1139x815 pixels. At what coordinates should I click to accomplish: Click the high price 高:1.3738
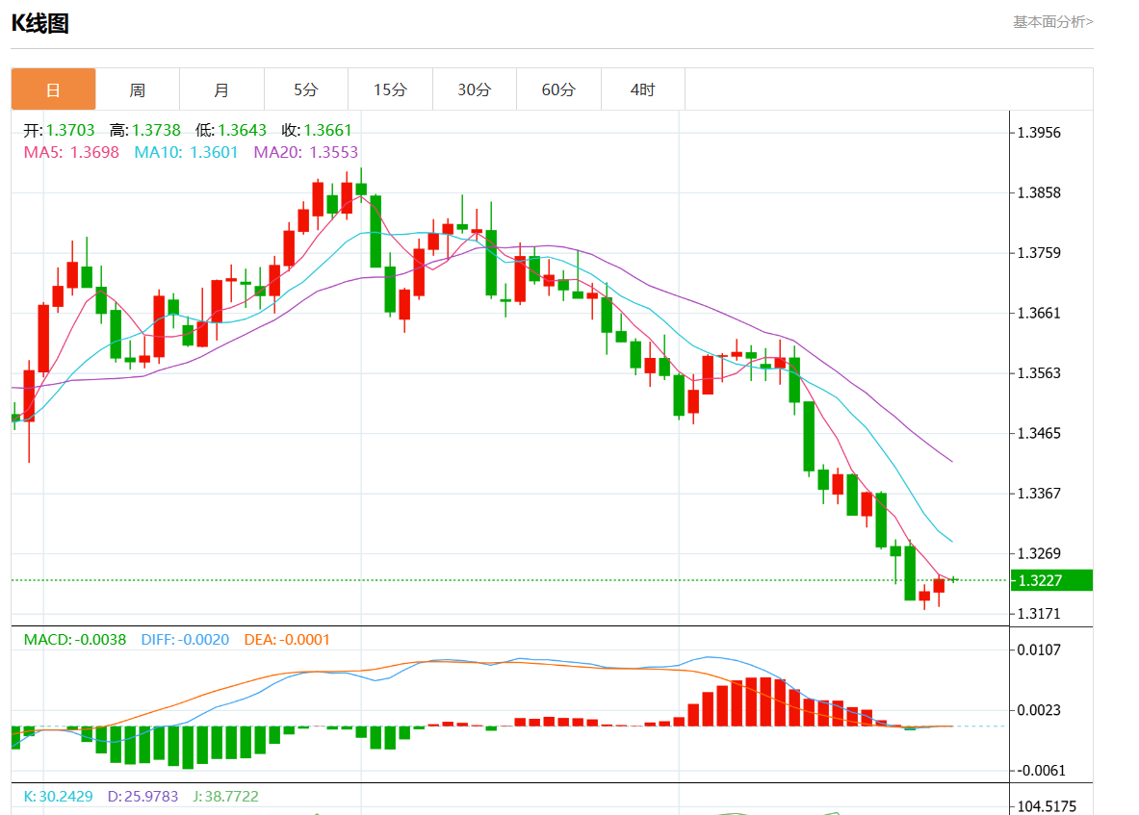click(145, 130)
